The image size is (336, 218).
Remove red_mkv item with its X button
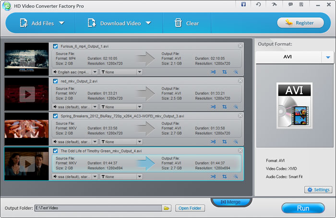(x=240, y=80)
